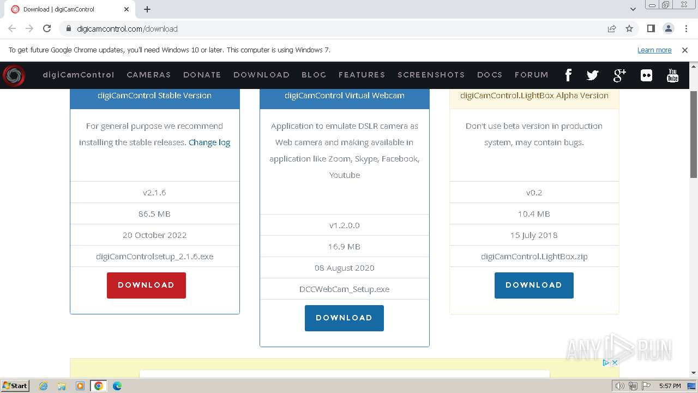Select the digiCamControlsetup_2.1.6.exe filename
This screenshot has height=393, width=698.
pos(155,257)
